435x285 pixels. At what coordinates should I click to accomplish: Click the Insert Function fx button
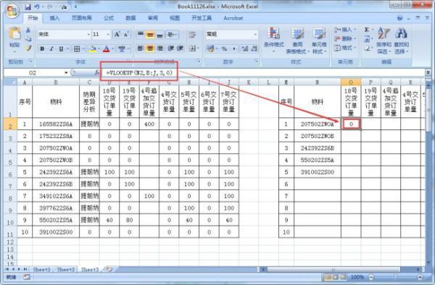tap(96, 73)
